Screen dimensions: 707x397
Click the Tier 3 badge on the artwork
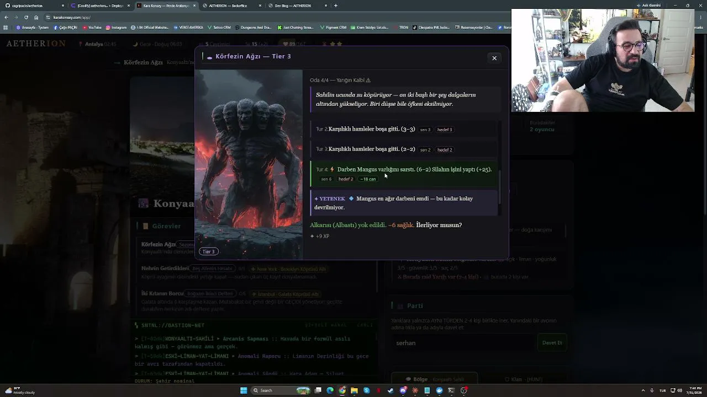coord(209,251)
